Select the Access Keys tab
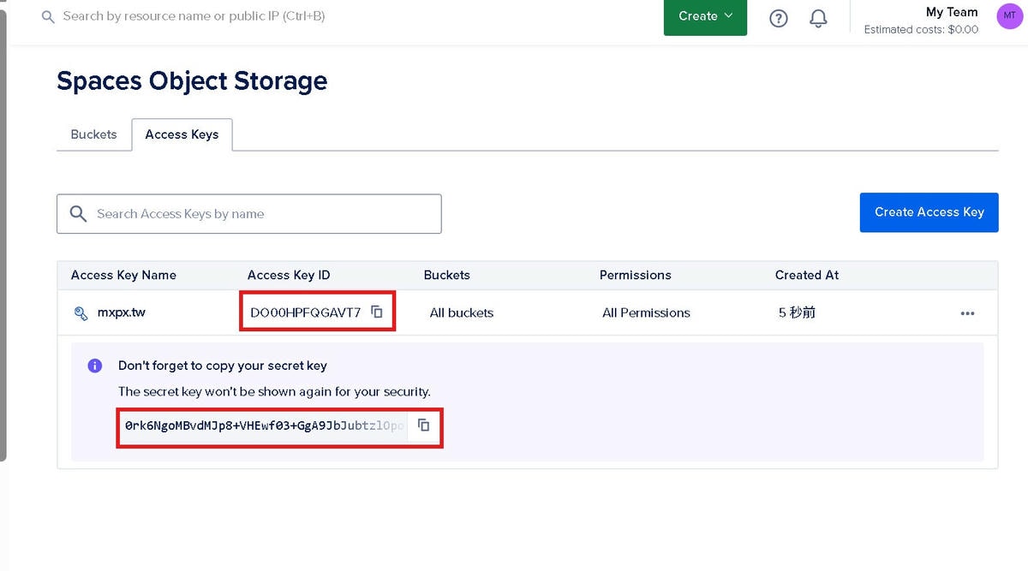 182,134
